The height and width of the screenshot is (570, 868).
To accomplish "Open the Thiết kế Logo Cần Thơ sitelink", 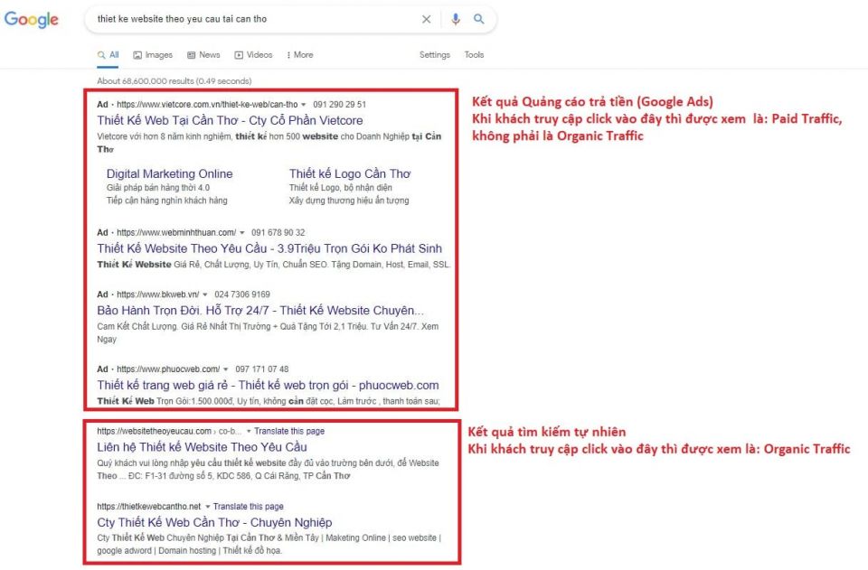I will point(350,173).
